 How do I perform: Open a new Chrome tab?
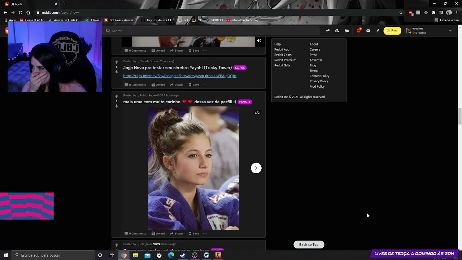65,4
